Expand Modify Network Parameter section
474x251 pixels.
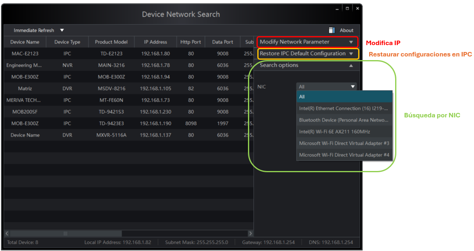(x=351, y=42)
